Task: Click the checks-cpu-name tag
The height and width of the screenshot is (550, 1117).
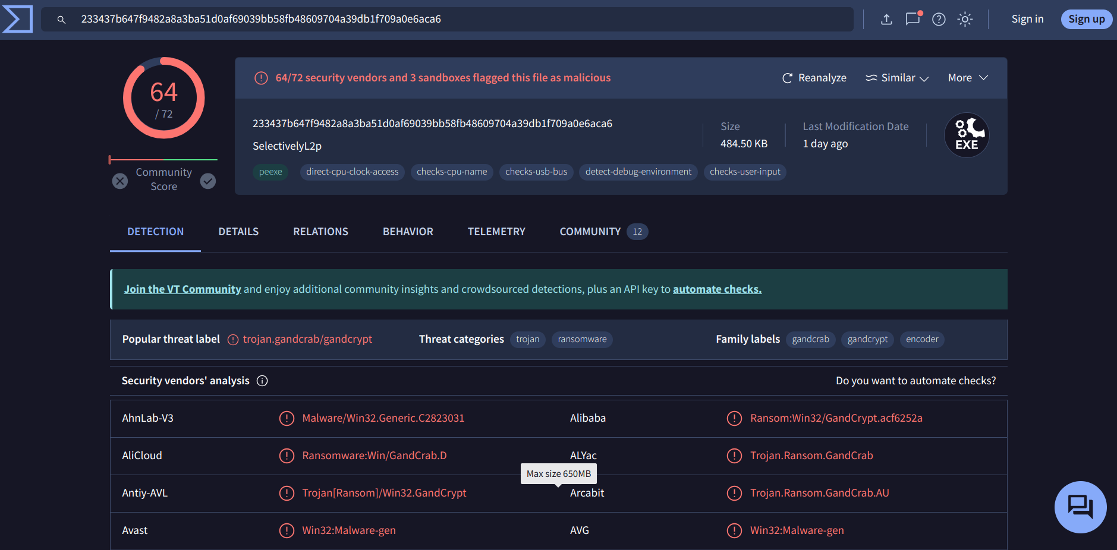Action: pyautogui.click(x=452, y=172)
